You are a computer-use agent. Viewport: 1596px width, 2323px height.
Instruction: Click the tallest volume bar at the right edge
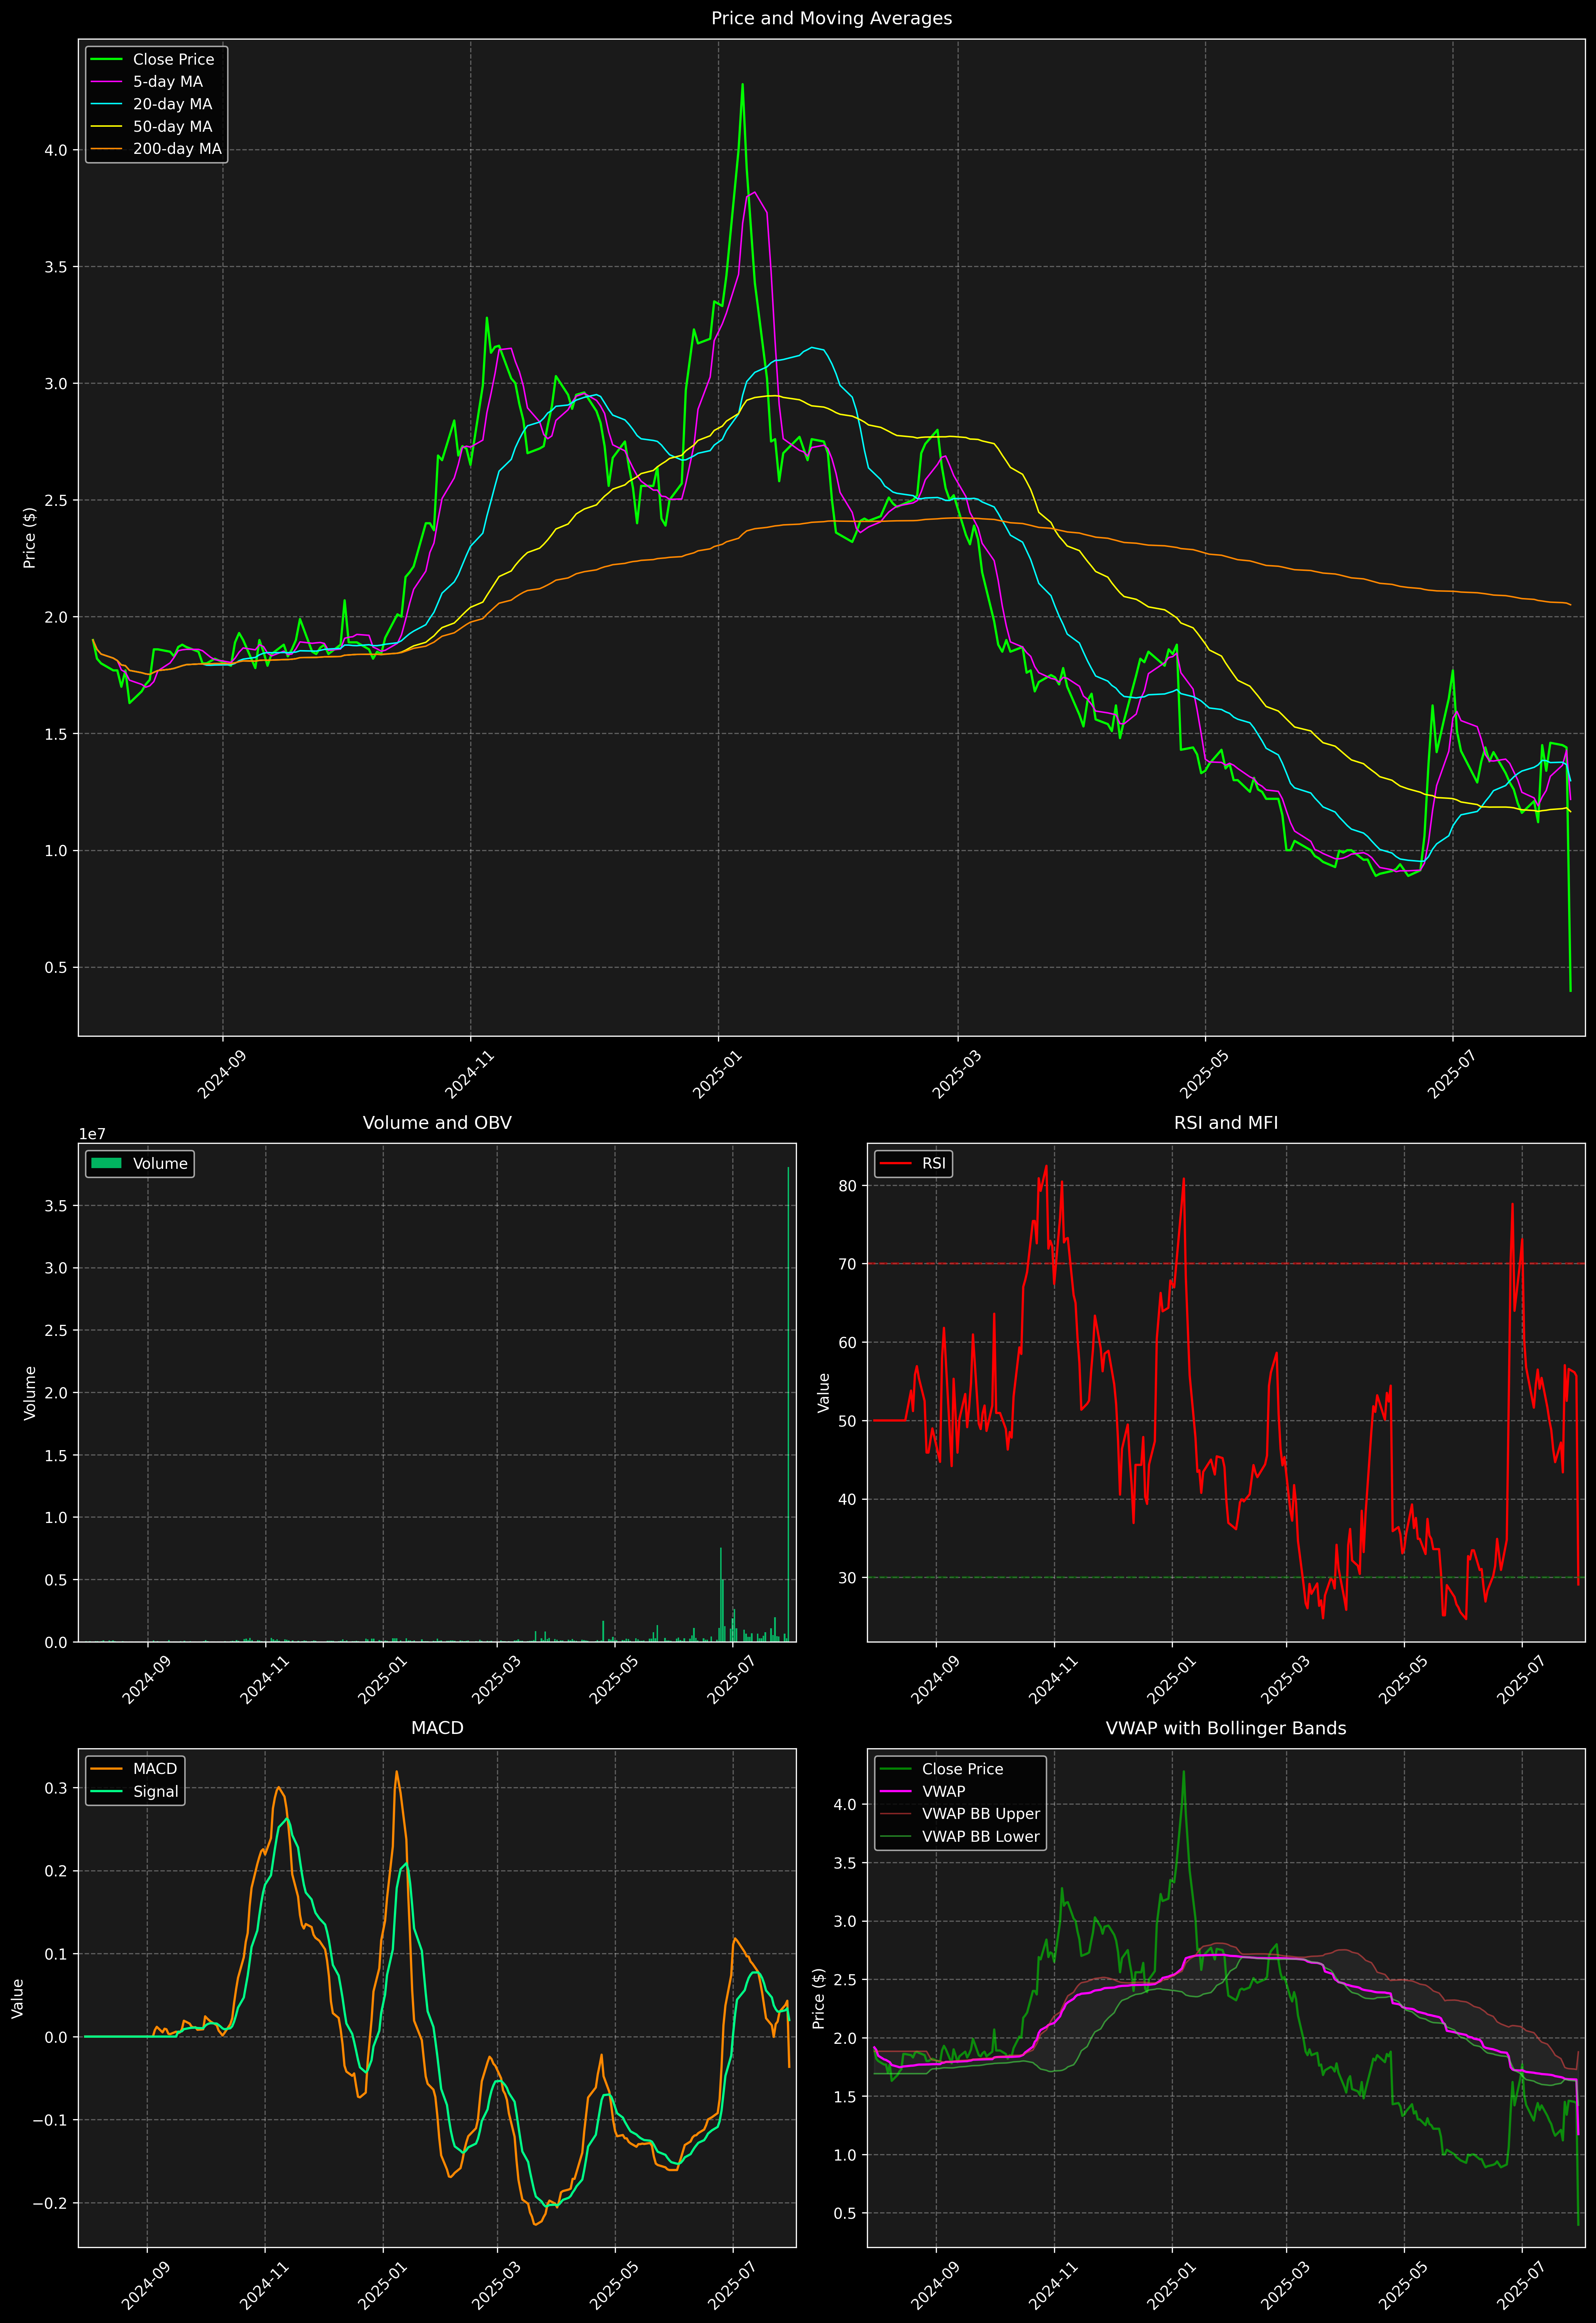point(788,1404)
